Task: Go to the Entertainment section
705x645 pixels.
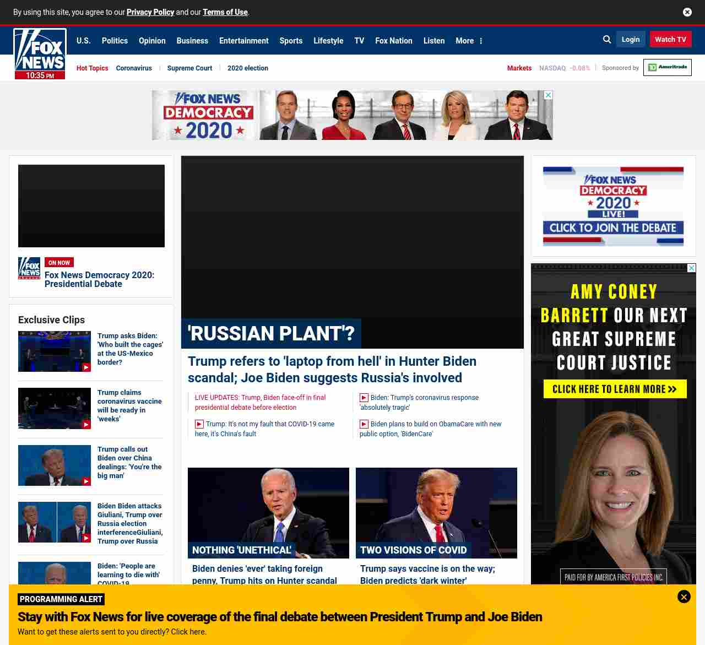Action: pyautogui.click(x=243, y=41)
